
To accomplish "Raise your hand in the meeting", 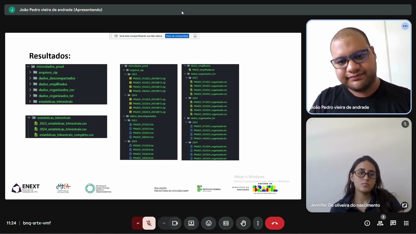I will 243,223.
